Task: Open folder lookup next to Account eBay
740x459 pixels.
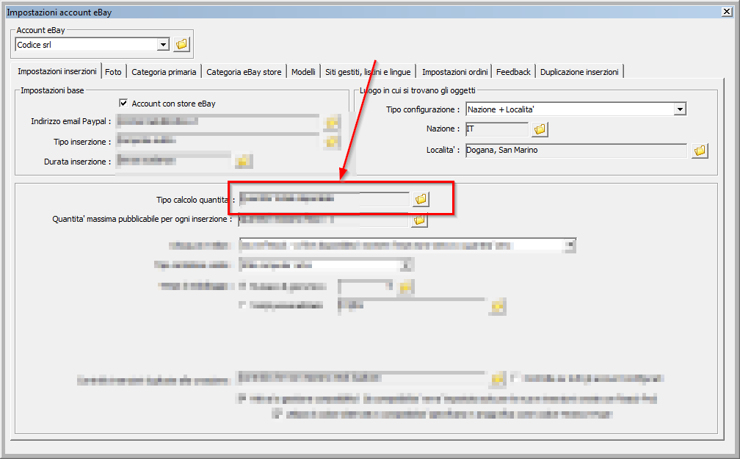Action: click(182, 44)
